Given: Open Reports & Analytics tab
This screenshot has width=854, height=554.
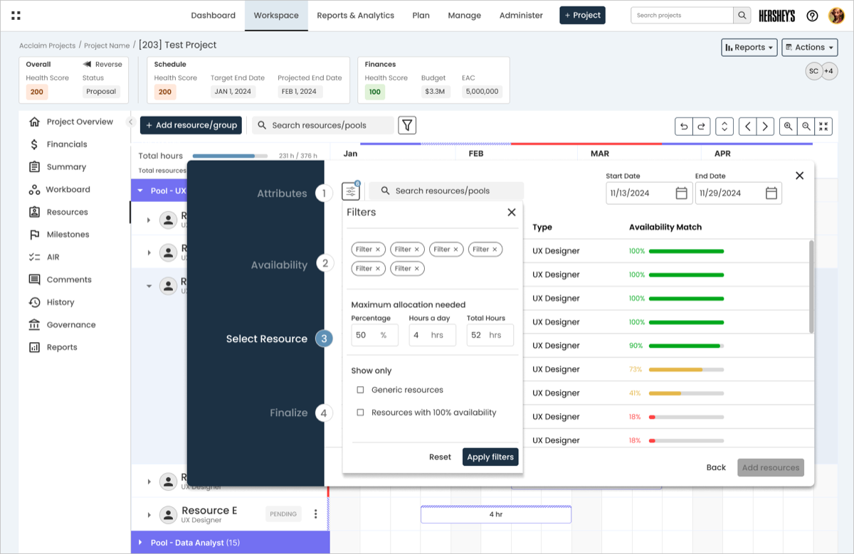Looking at the screenshot, I should (356, 15).
